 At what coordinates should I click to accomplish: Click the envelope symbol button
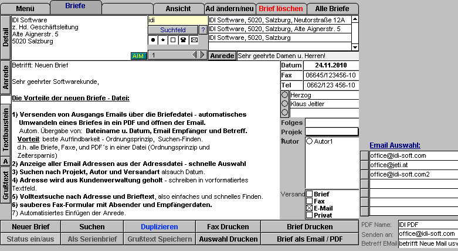[194, 40]
